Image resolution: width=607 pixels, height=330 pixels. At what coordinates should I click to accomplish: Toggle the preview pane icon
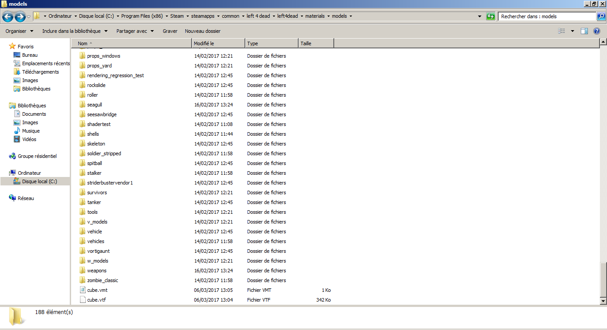[584, 31]
